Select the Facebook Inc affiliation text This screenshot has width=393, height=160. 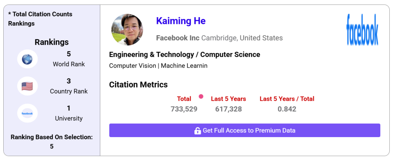178,38
